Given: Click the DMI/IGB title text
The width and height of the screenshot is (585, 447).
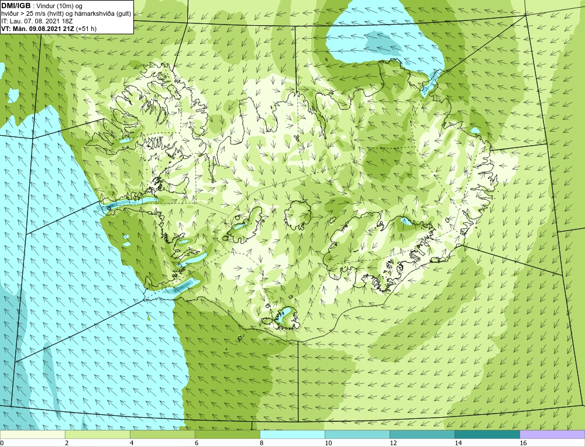Looking at the screenshot, I should pos(16,6).
